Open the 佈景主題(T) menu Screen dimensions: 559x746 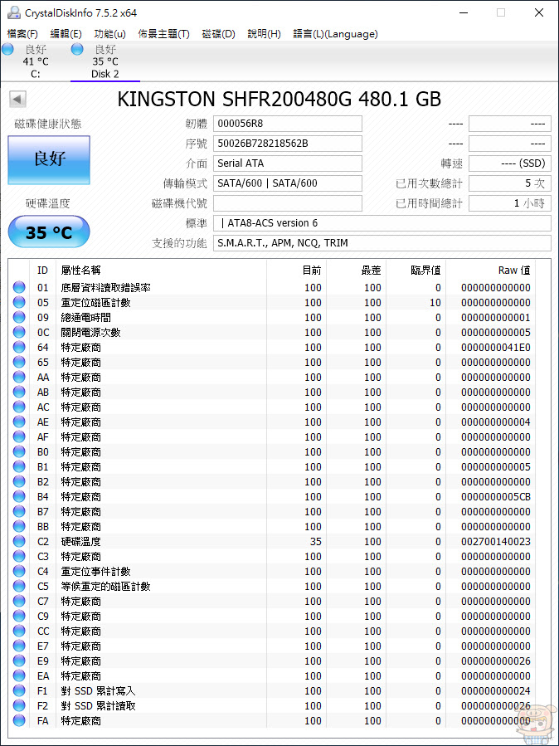(x=163, y=34)
